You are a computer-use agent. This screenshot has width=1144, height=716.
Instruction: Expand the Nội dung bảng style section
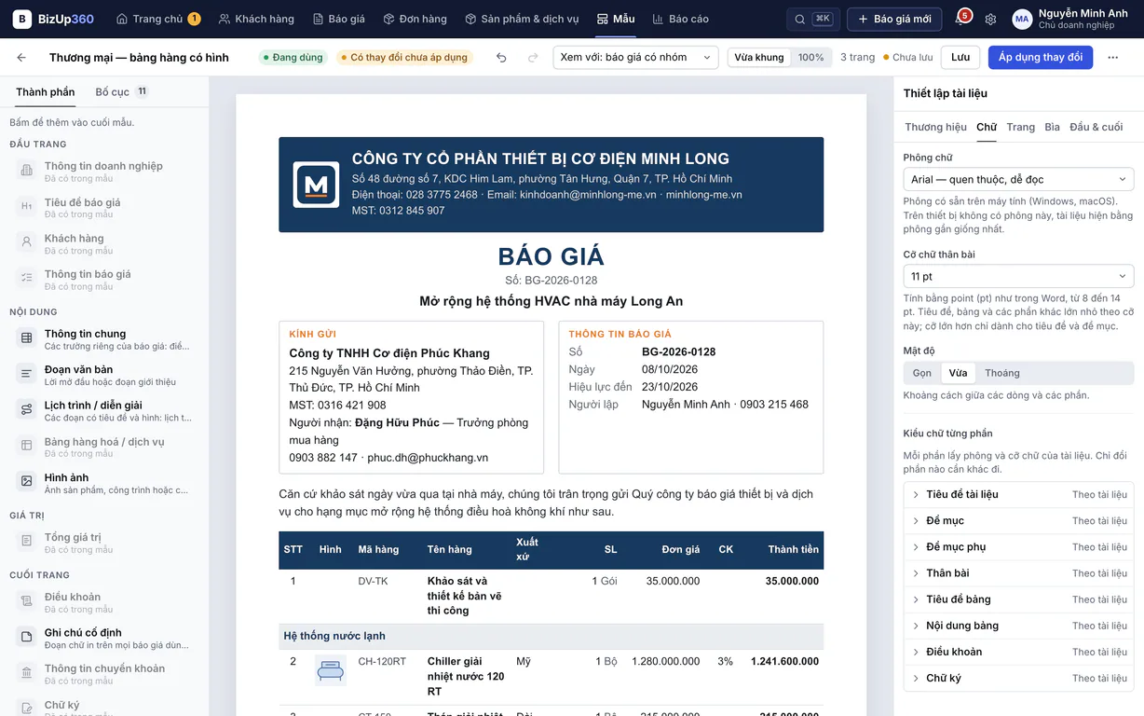[x=1018, y=626]
